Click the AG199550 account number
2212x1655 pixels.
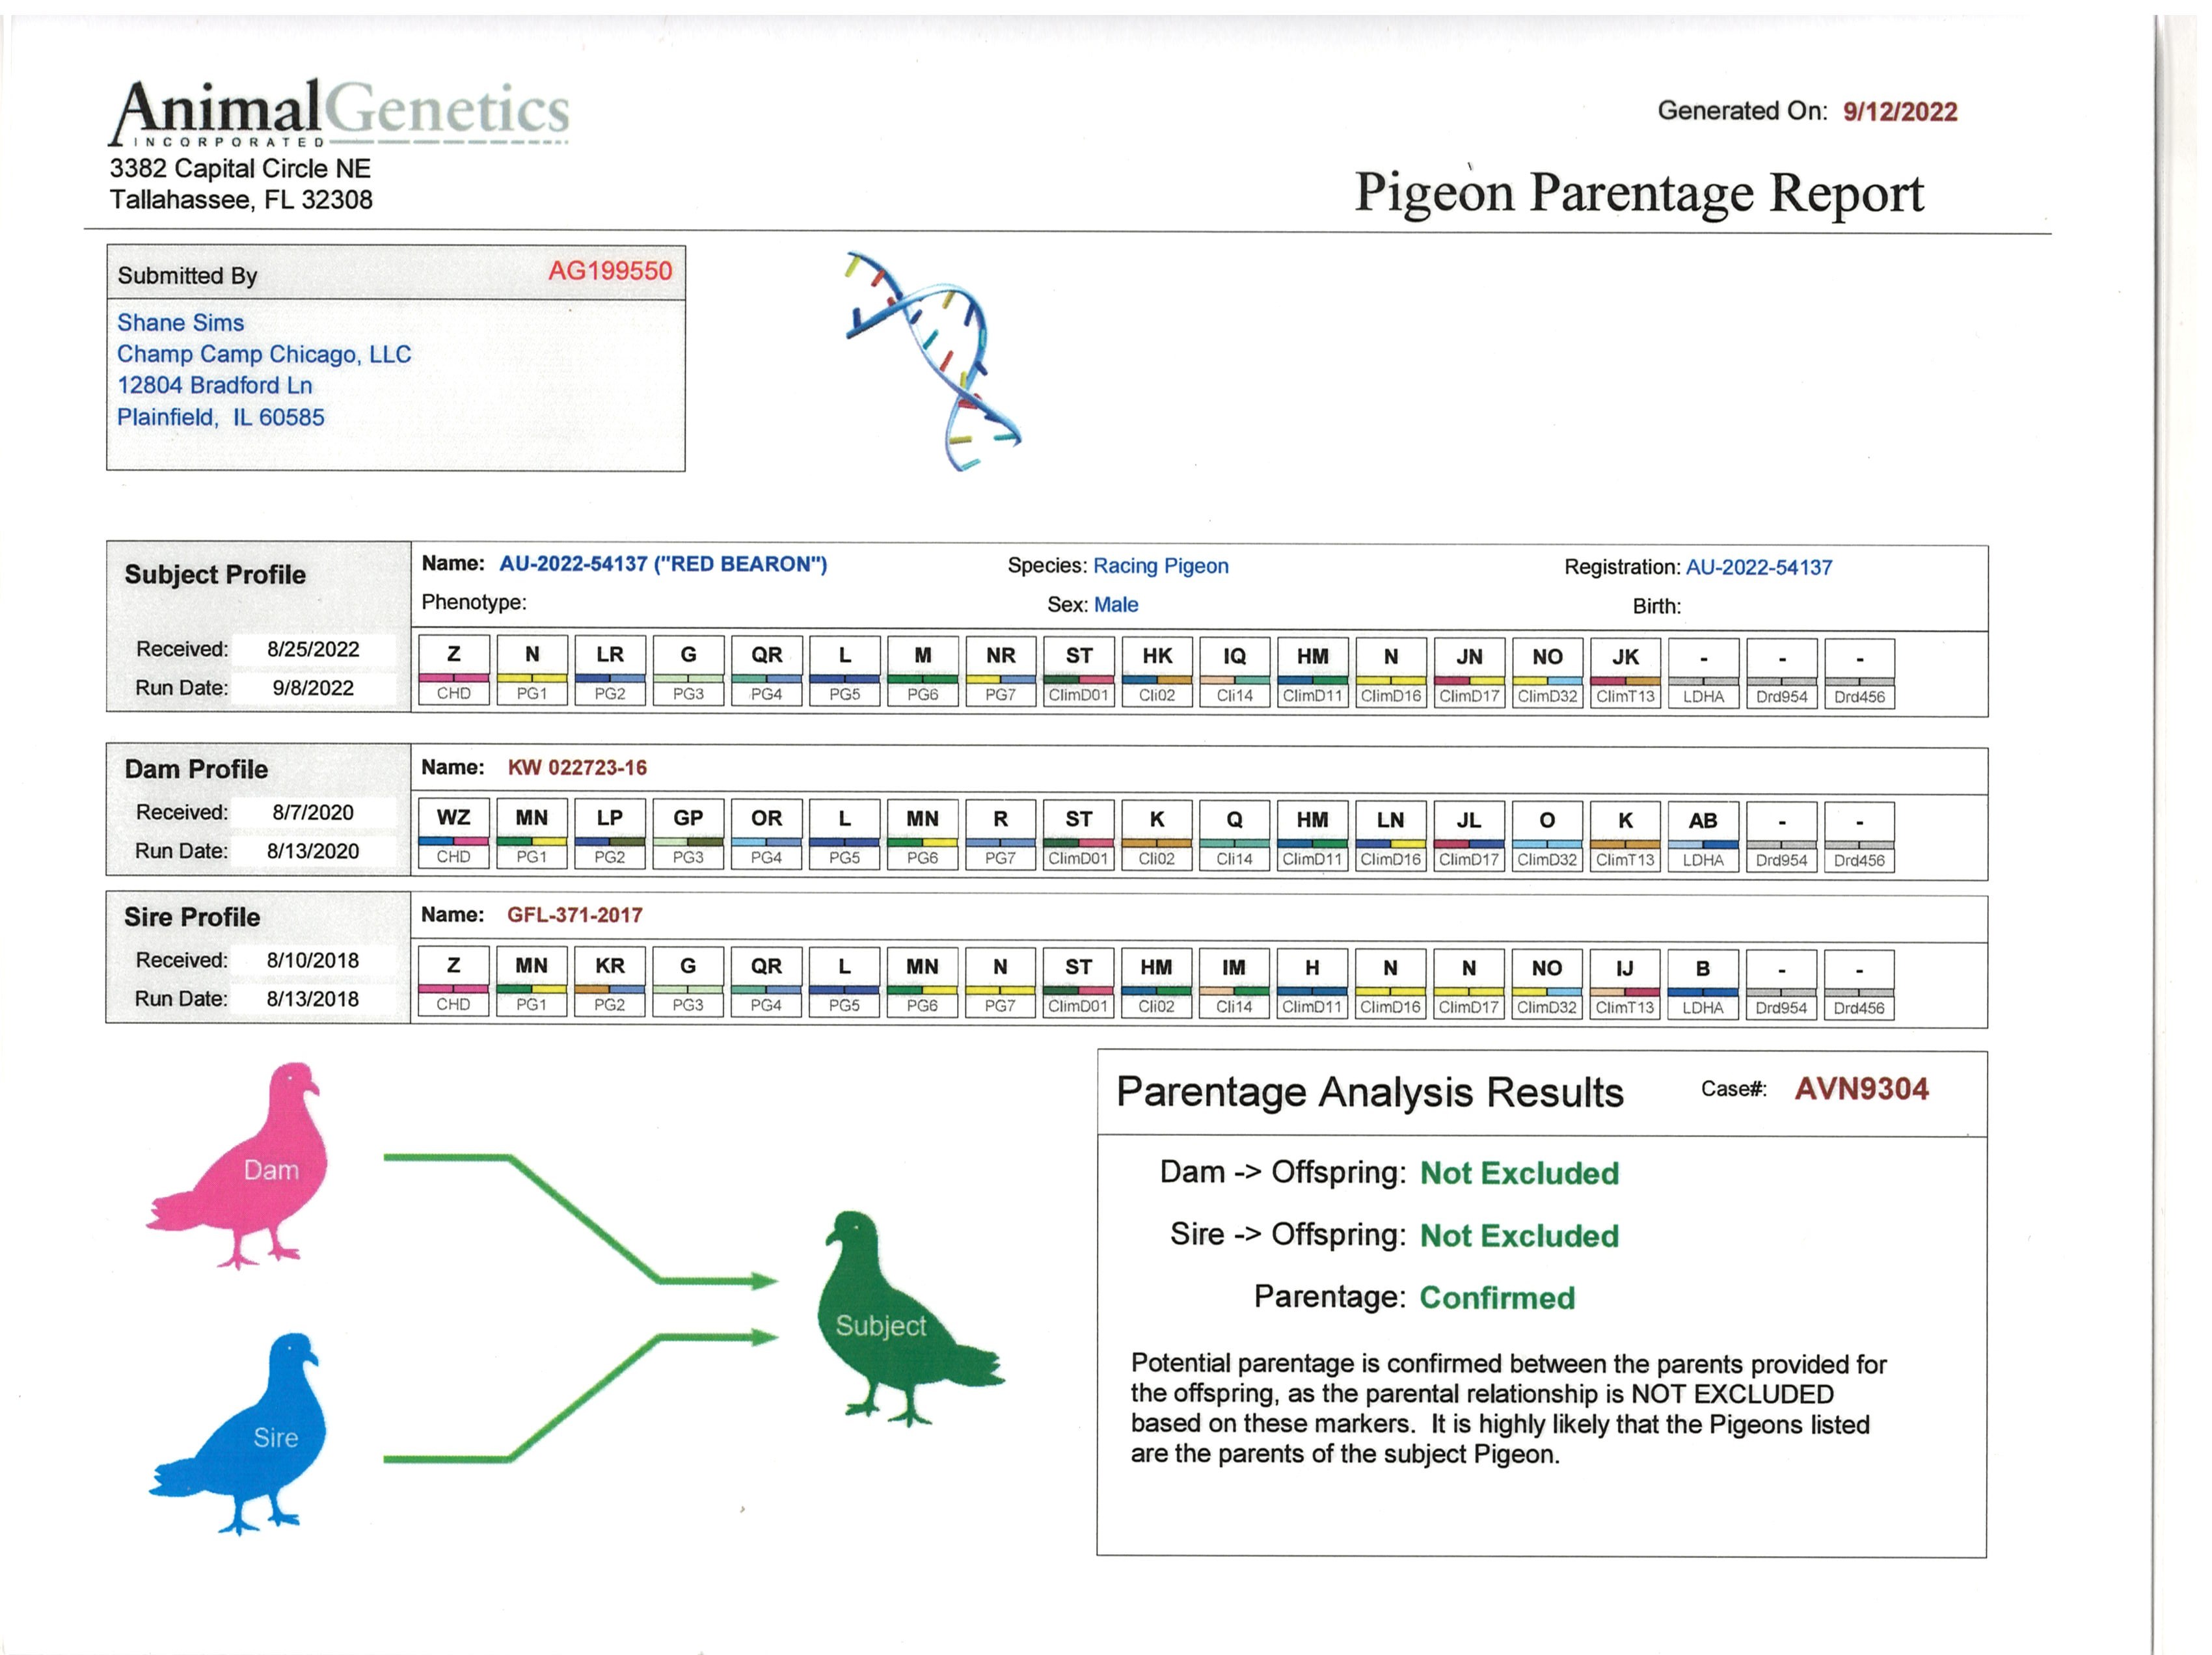[x=610, y=271]
